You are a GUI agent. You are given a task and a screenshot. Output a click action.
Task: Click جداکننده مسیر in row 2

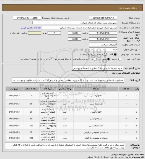click(x=96, y=104)
